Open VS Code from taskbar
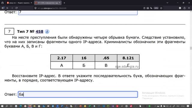This screenshot has width=192, height=108. (103, 106)
